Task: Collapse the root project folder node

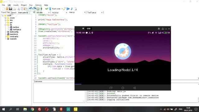Action: pyautogui.click(x=2, y=16)
